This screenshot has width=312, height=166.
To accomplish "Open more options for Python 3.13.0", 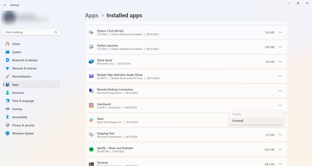I will pyautogui.click(x=280, y=32).
